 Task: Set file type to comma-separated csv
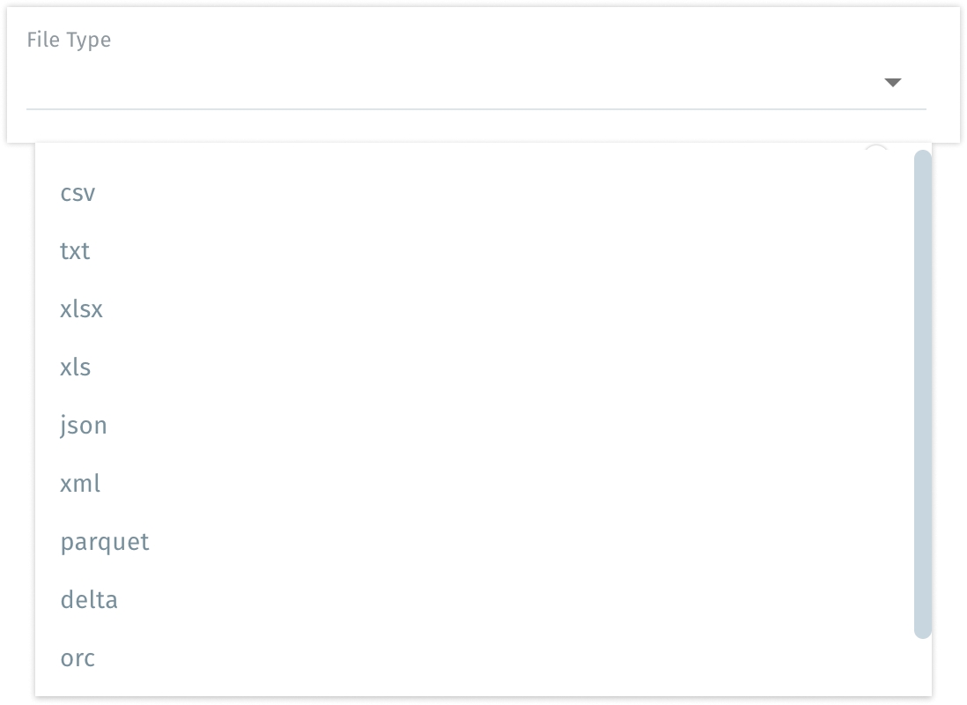78,193
